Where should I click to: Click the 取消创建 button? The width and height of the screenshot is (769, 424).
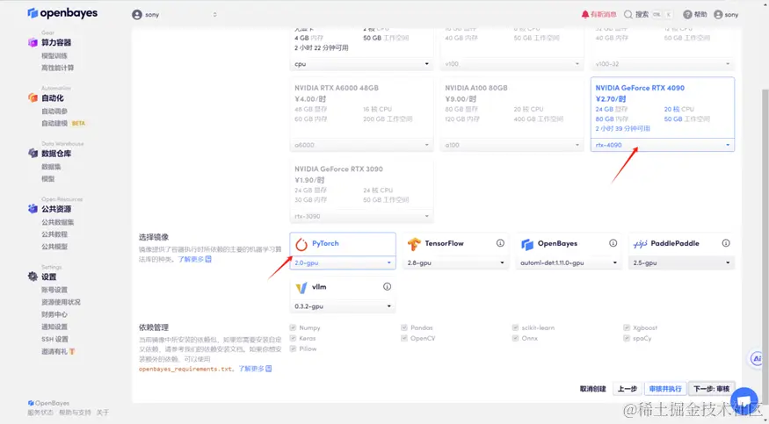(593, 389)
